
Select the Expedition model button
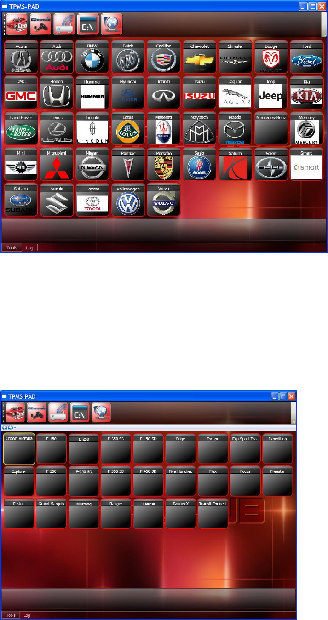tap(278, 448)
